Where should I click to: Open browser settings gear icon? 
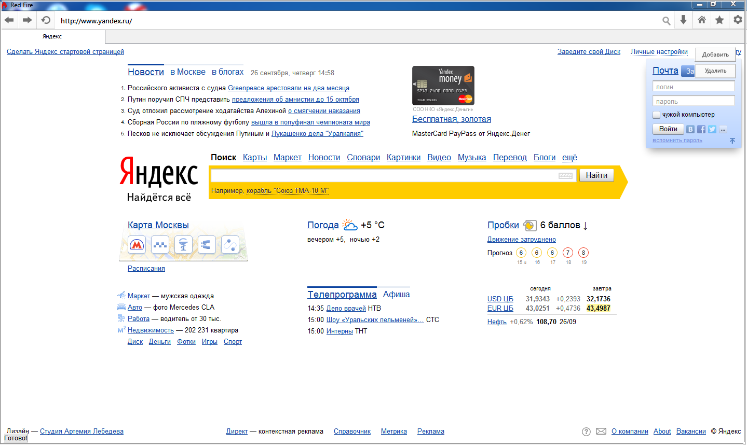click(738, 20)
